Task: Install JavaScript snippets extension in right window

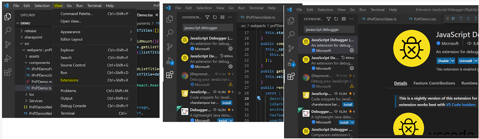Action: click(348, 105)
